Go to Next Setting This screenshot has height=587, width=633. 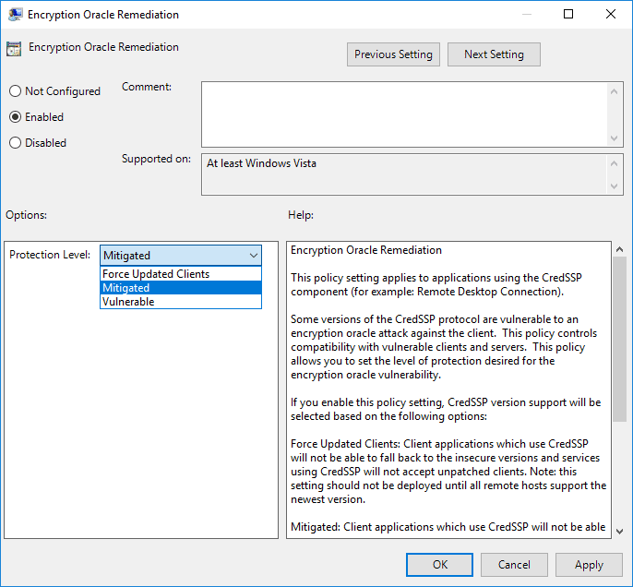pyautogui.click(x=494, y=54)
